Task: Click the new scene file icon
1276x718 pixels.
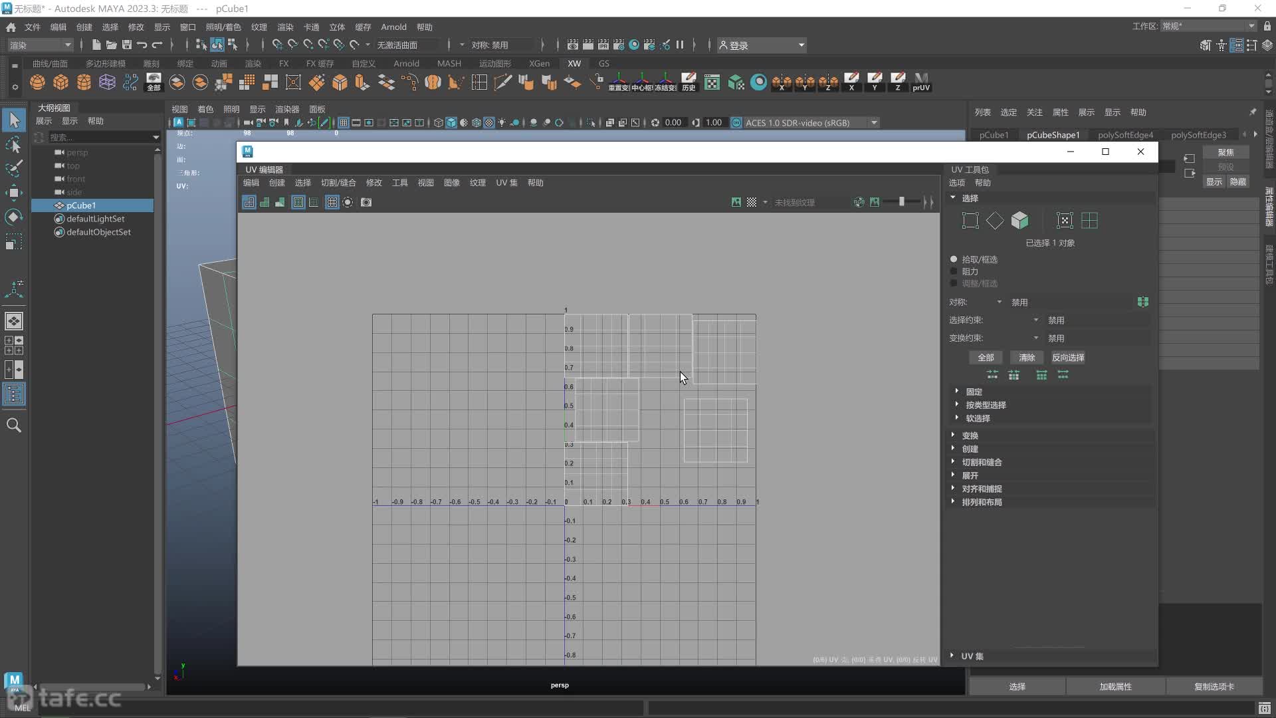Action: pyautogui.click(x=96, y=45)
